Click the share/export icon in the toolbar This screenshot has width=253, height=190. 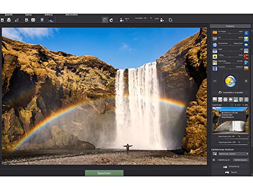[17, 20]
